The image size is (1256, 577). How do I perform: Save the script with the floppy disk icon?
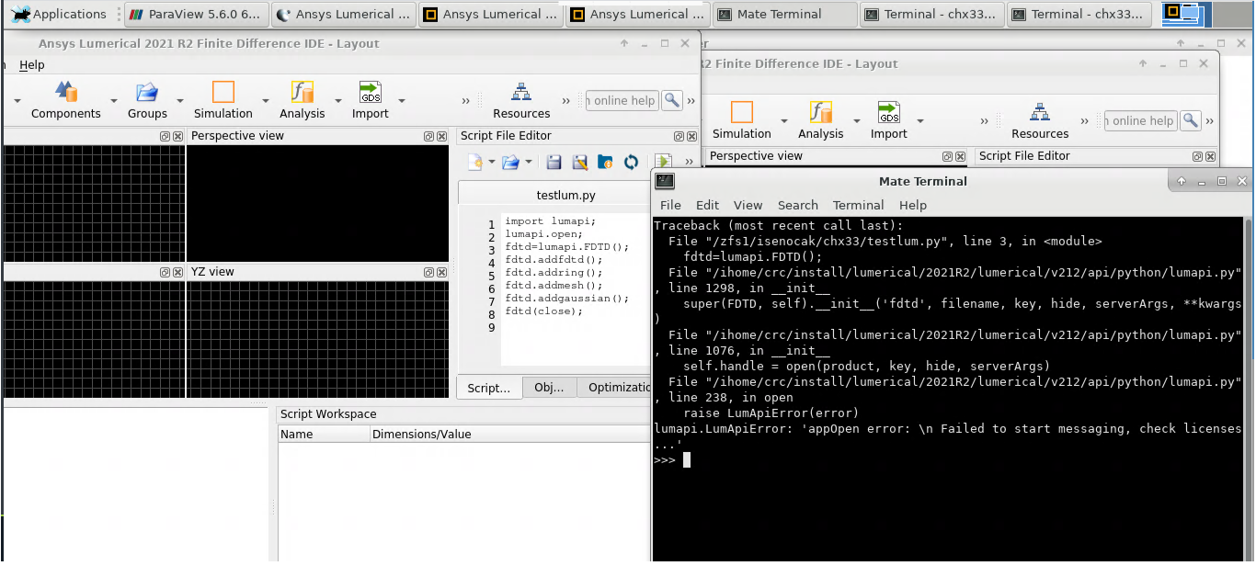coord(554,163)
